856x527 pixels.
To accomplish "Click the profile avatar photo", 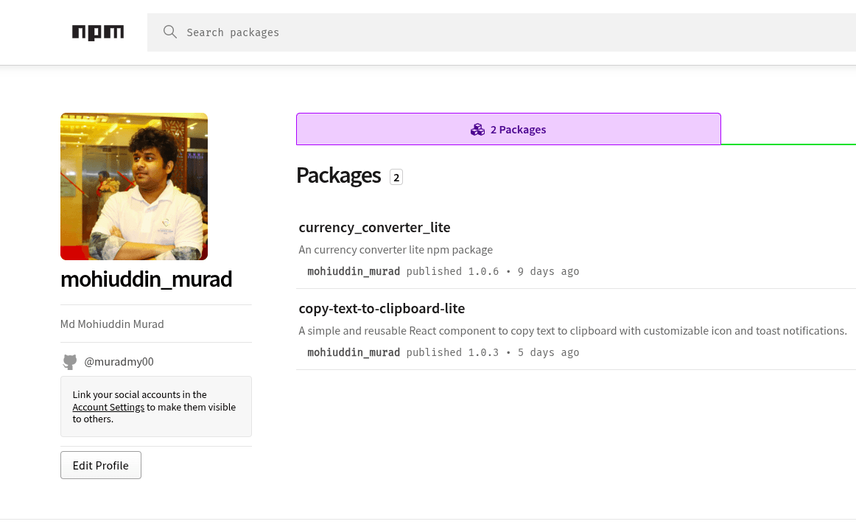I will pos(133,186).
